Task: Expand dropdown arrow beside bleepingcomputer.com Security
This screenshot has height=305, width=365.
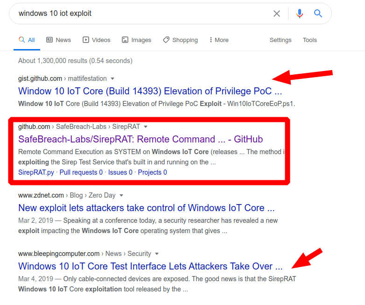Action: (157, 254)
